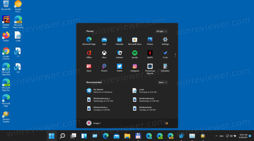Open Edge Canary on the taskbar
Image resolution: width=254 pixels, height=141 pixels.
click(x=171, y=136)
